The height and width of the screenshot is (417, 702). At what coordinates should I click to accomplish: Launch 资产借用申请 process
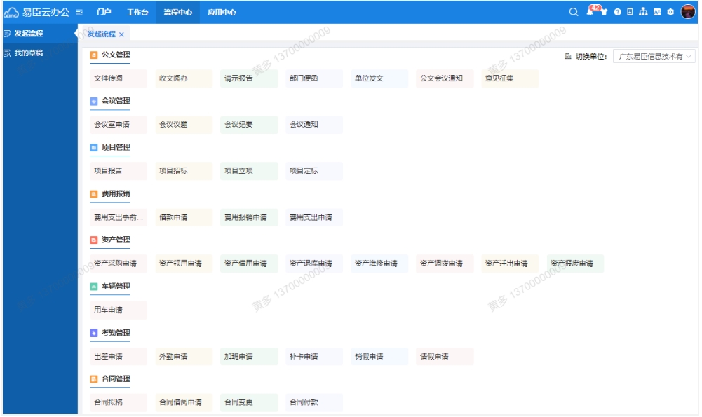coord(249,264)
